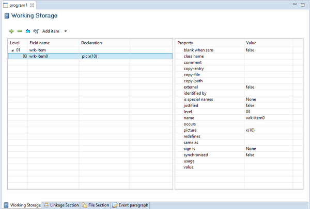This screenshot has width=310, height=209.
Task: Click the green minus remove icon
Action: coord(20,31)
